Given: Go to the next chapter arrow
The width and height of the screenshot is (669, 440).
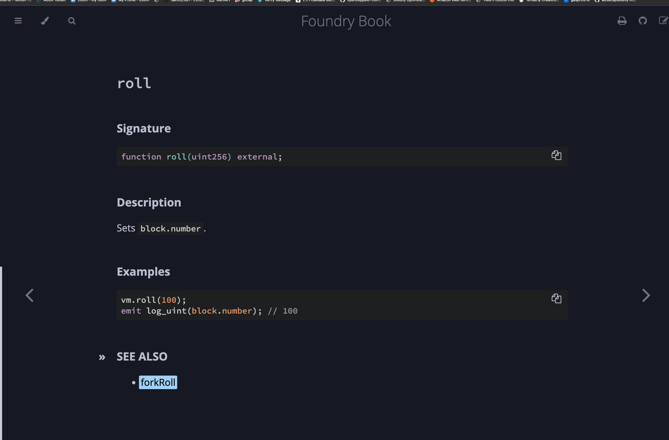Looking at the screenshot, I should click(646, 295).
